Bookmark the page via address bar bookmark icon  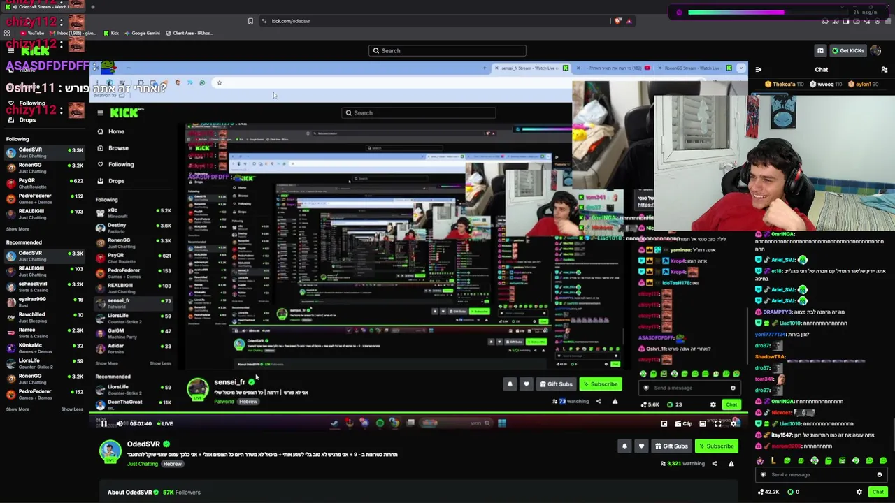coord(250,21)
